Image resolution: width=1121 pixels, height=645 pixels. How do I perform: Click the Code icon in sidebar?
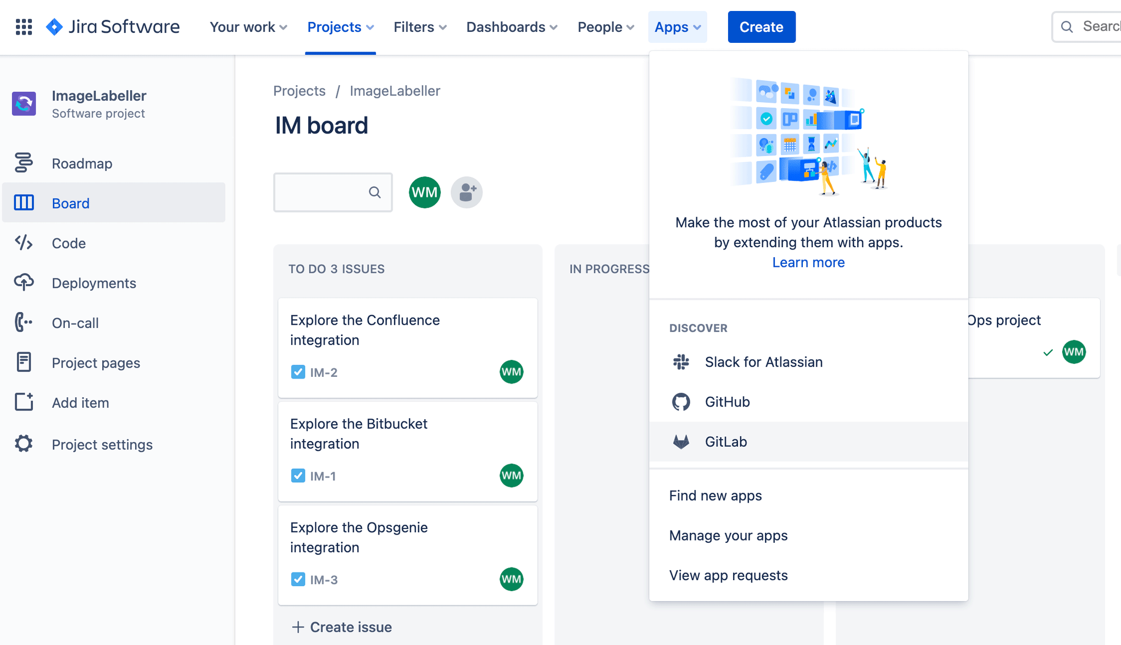[24, 243]
